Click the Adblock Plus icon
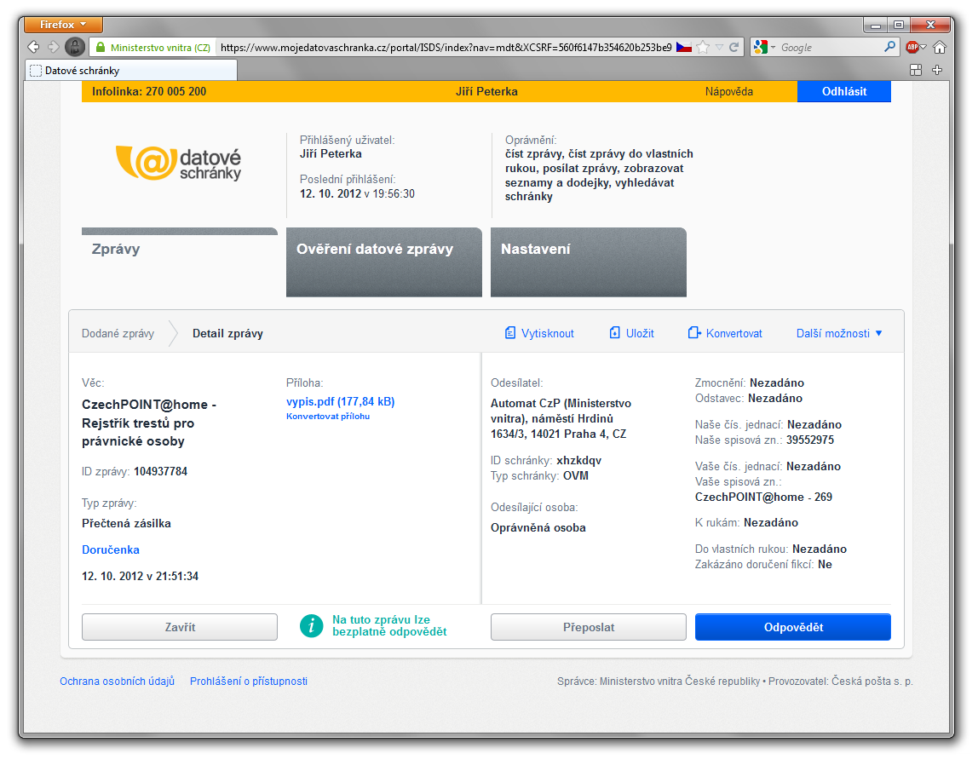 click(x=912, y=48)
